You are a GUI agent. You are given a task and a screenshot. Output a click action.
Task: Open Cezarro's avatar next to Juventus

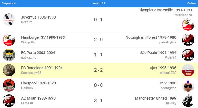9,19
